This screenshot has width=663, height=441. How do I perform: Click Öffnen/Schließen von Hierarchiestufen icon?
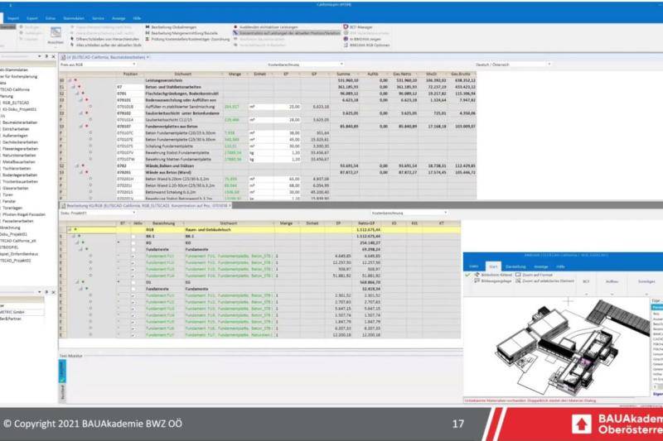72,39
